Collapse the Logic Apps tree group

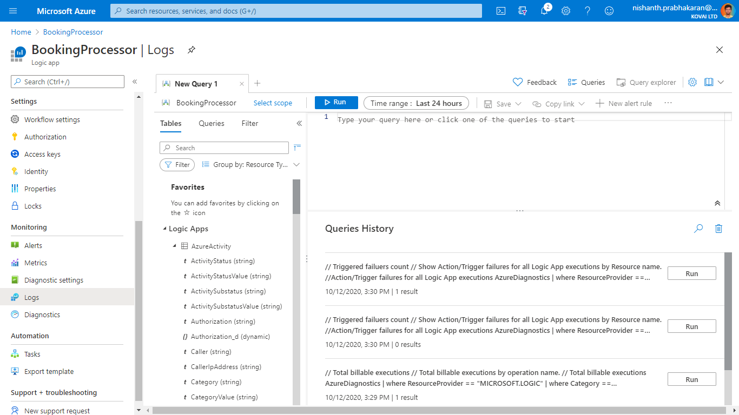[164, 229]
